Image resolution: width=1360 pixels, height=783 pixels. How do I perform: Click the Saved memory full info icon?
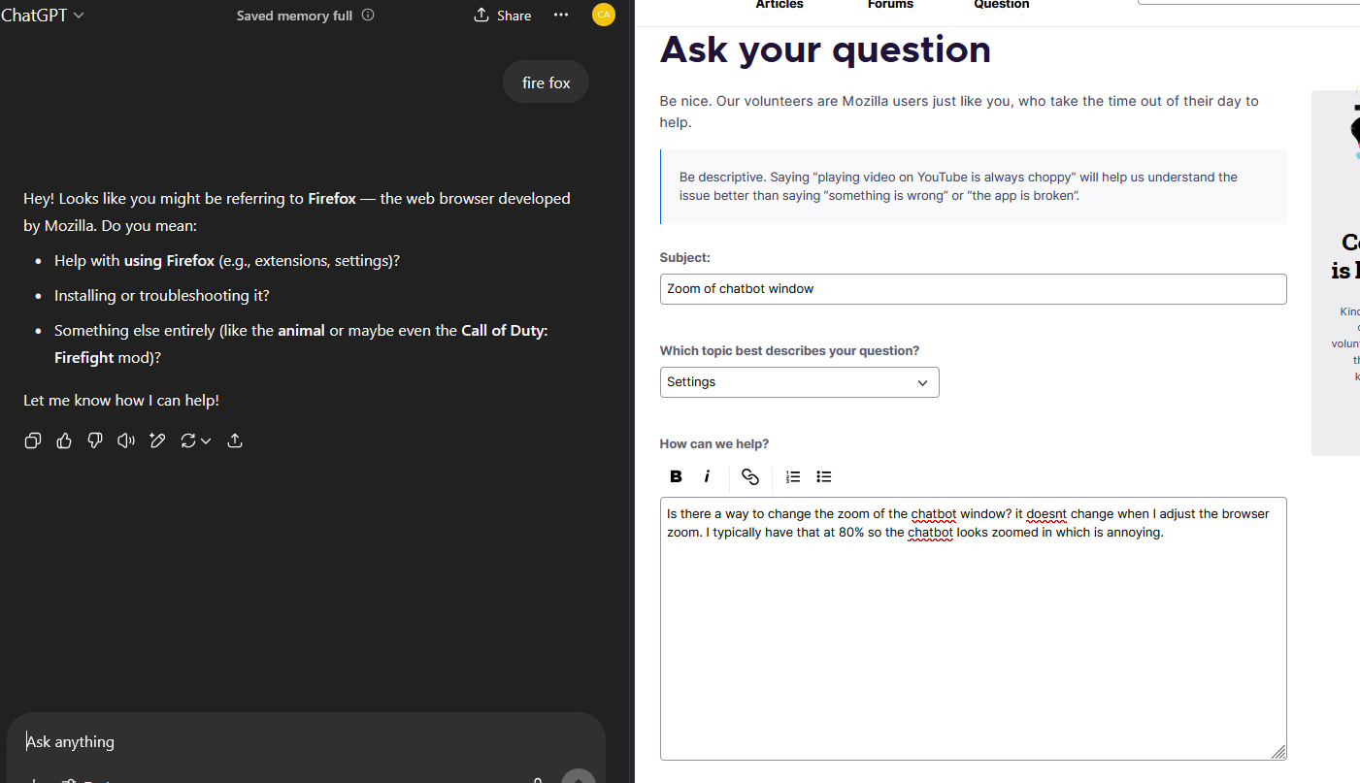(x=368, y=16)
